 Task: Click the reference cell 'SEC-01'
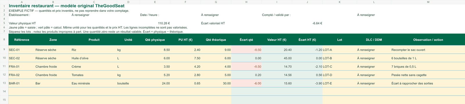click(22, 50)
